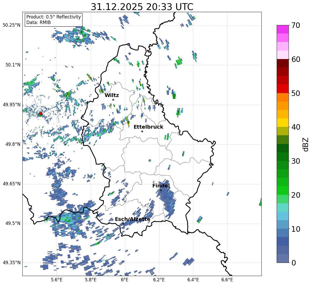This screenshot has width=312, height=285.
Task: Click the 5.6°E longitude label
Action: click(57, 280)
